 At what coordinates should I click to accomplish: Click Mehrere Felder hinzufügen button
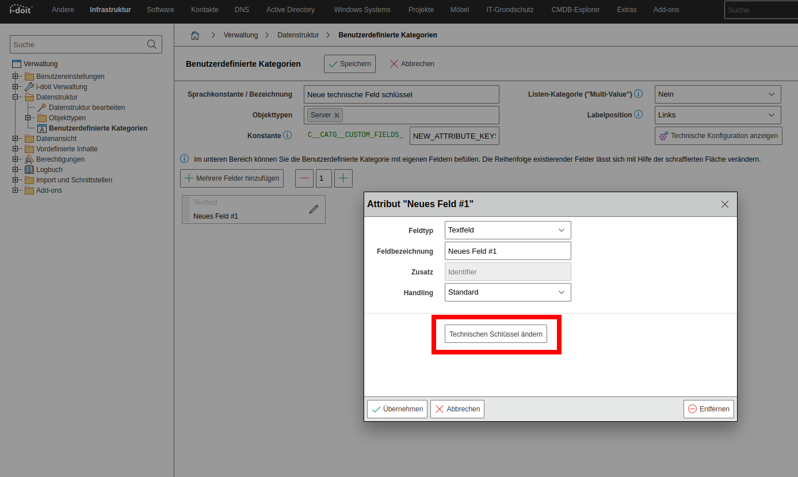[x=232, y=178]
